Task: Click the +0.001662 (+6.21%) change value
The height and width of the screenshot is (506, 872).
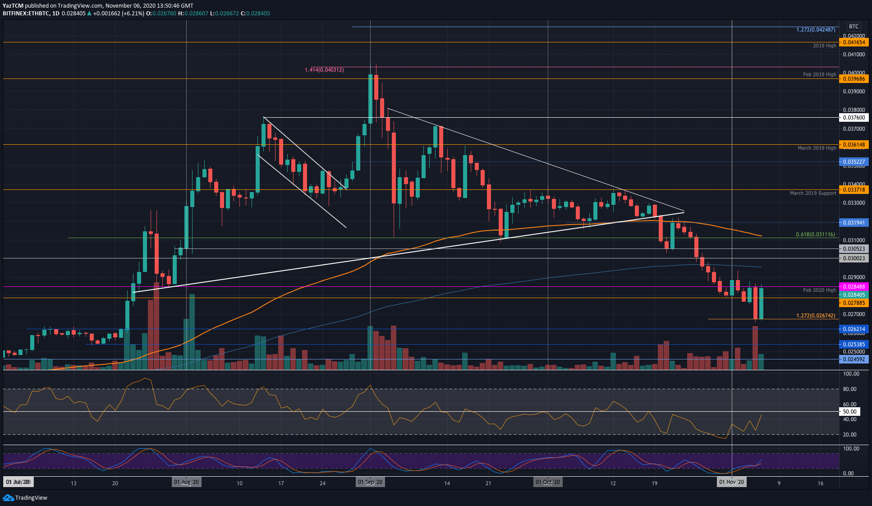Action: tap(119, 14)
